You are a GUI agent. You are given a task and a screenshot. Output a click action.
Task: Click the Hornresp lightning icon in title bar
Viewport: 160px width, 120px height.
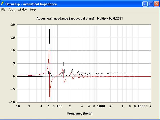click(3, 4)
